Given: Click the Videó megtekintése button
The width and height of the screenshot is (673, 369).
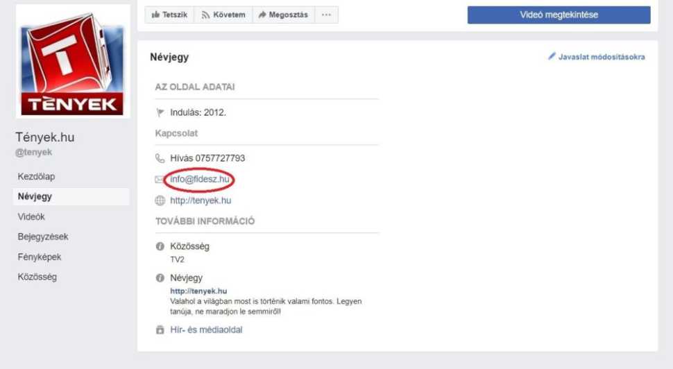Looking at the screenshot, I should [559, 15].
